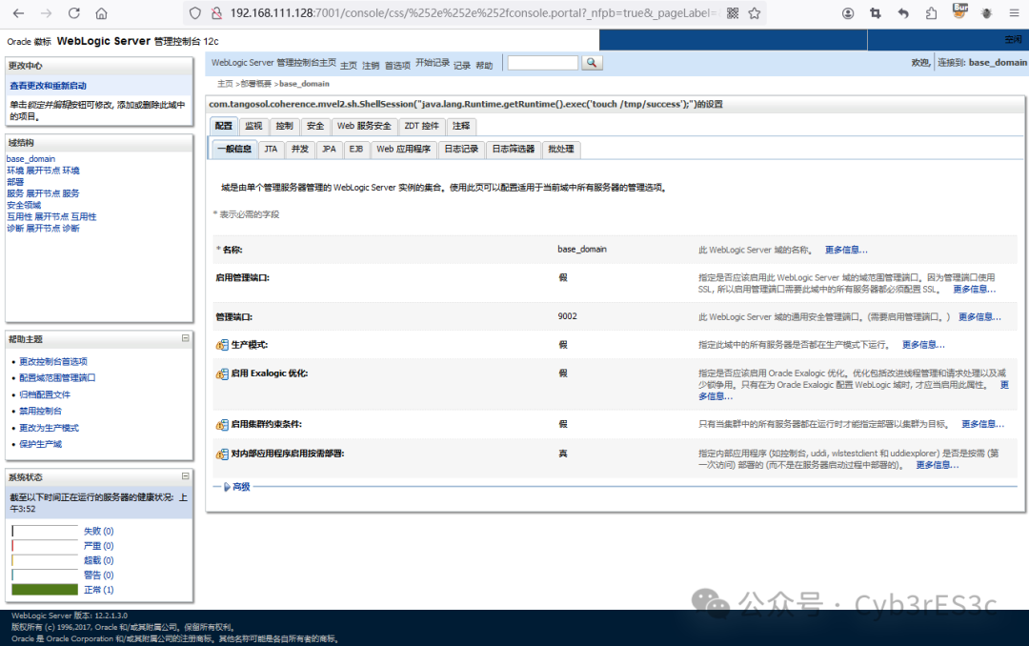The height and width of the screenshot is (646, 1029).
Task: Click the icon beside 对内部应用程序启用按需部署
Action: pos(222,454)
